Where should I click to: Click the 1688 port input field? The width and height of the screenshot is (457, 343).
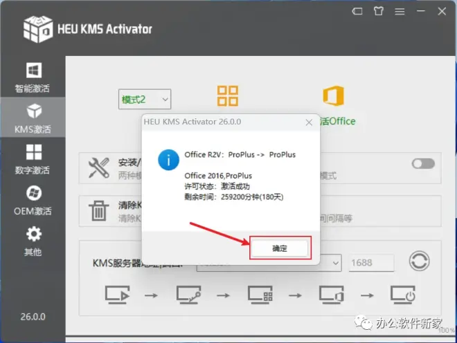(371, 263)
